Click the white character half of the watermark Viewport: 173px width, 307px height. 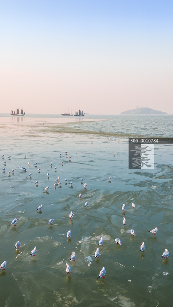click(x=147, y=156)
